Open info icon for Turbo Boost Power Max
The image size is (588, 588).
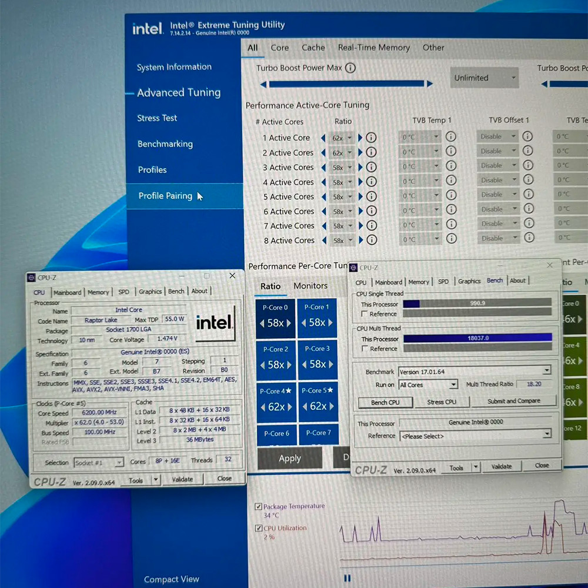tap(350, 68)
